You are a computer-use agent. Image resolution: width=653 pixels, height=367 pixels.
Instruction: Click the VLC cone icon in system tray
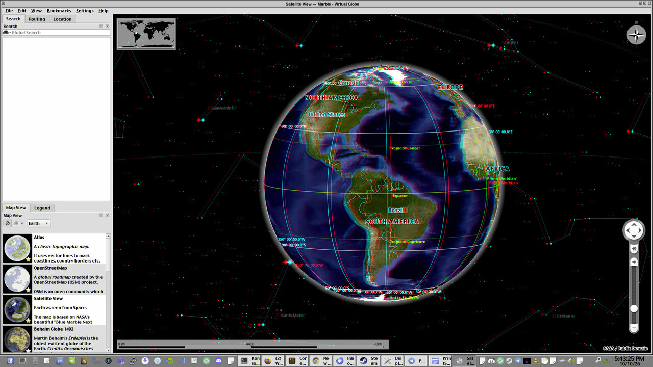click(x=536, y=361)
